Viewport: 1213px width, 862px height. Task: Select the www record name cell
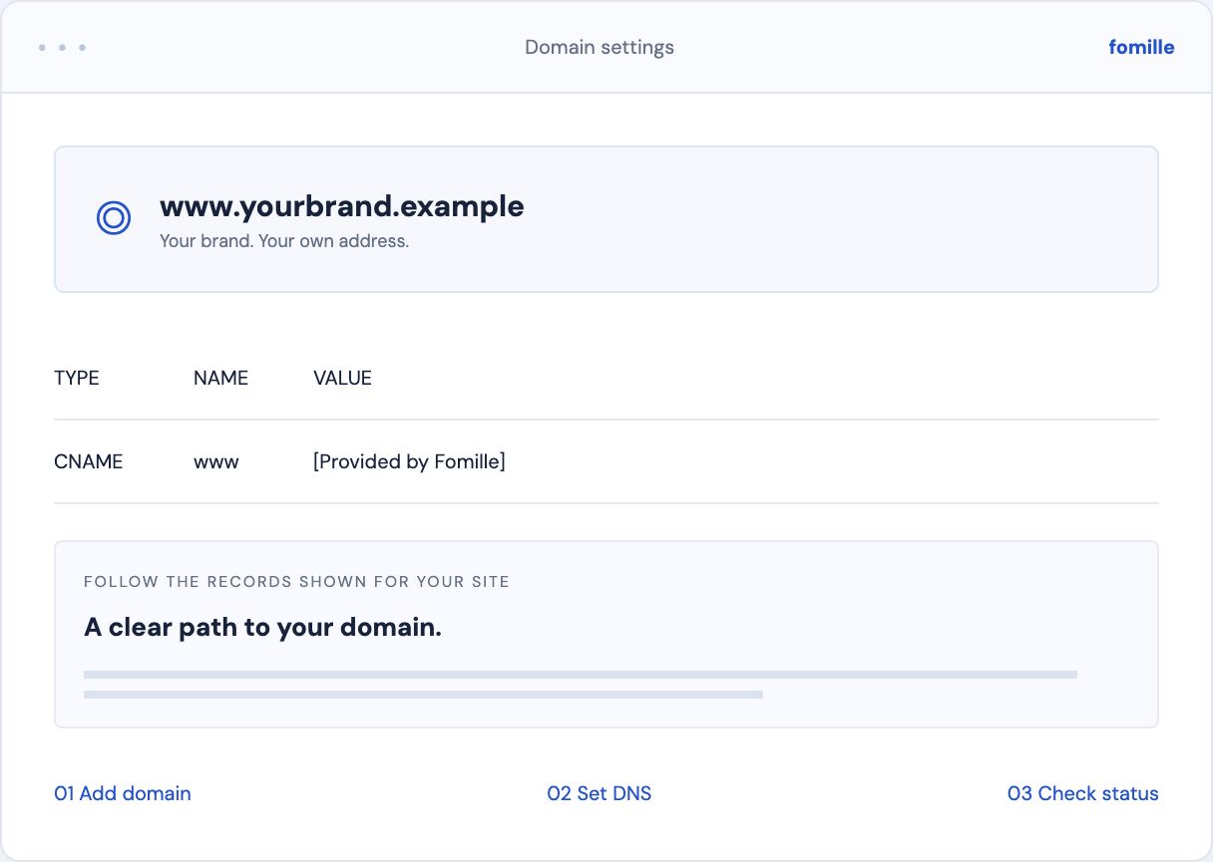click(216, 461)
